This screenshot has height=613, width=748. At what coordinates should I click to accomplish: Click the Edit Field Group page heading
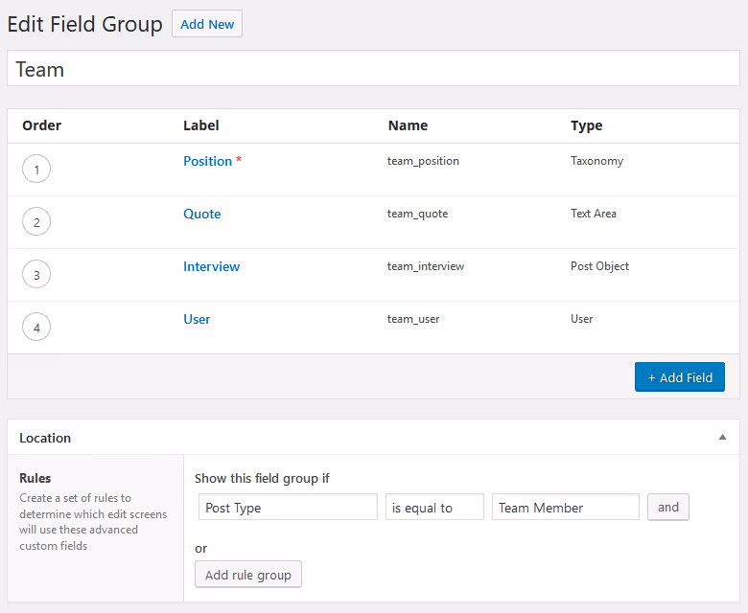point(84,24)
